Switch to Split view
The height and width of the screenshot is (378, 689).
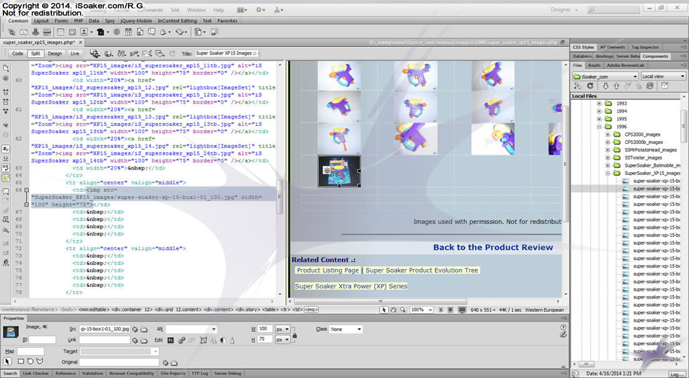tap(36, 54)
